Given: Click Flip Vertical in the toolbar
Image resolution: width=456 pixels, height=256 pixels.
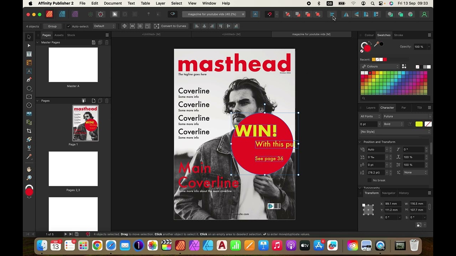Looking at the screenshot, I should click(356, 14).
